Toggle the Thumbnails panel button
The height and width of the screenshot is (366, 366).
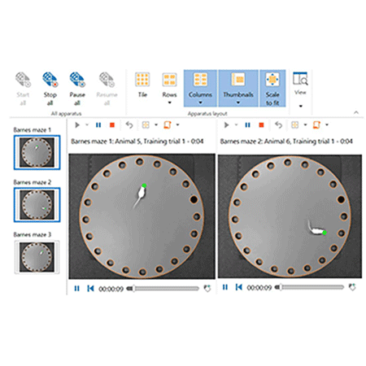coord(238,89)
